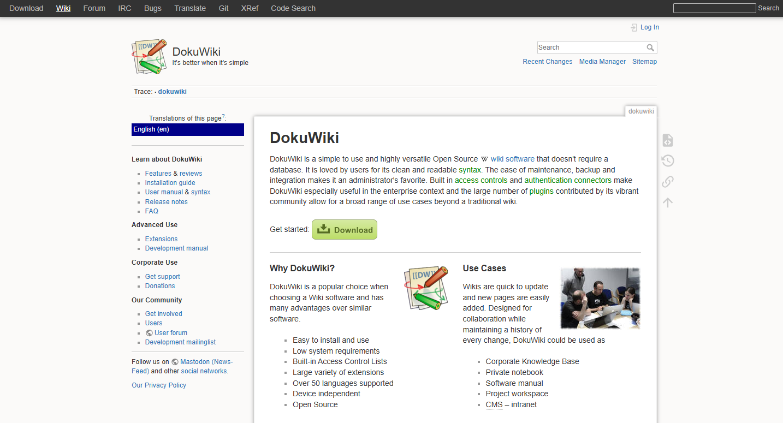Image resolution: width=783 pixels, height=423 pixels.
Task: Open Git in the top bar
Action: (223, 8)
